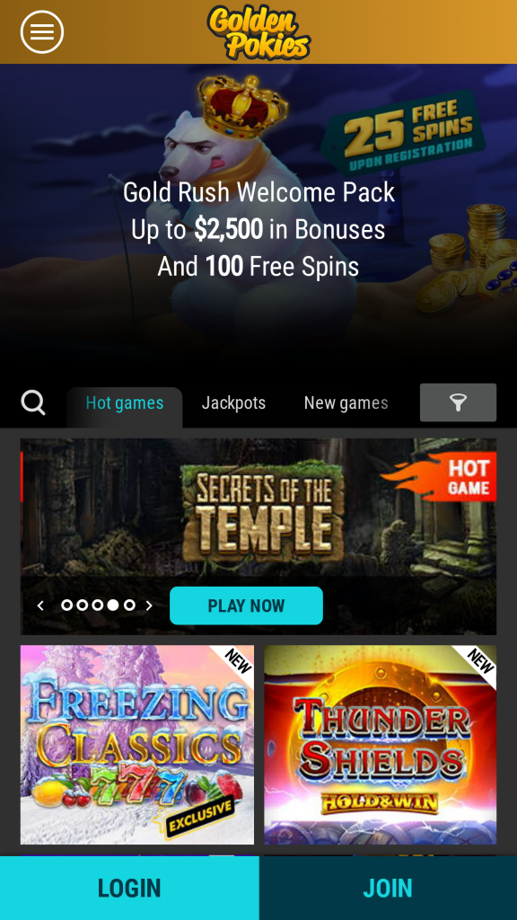The height and width of the screenshot is (920, 517).
Task: Go to next carousel slide arrow
Action: 149,606
